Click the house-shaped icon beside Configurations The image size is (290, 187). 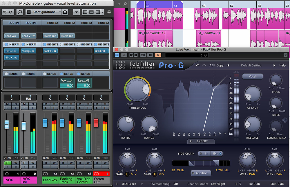(65, 12)
